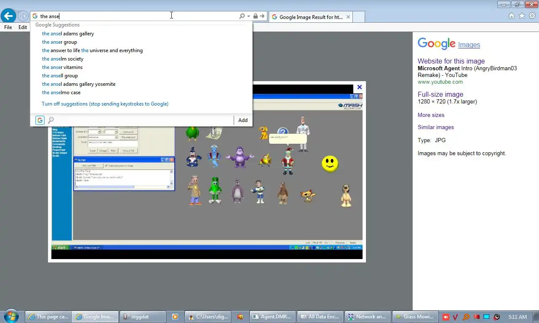Select the Google search provider icon
The height and width of the screenshot is (323, 539).
(x=40, y=120)
